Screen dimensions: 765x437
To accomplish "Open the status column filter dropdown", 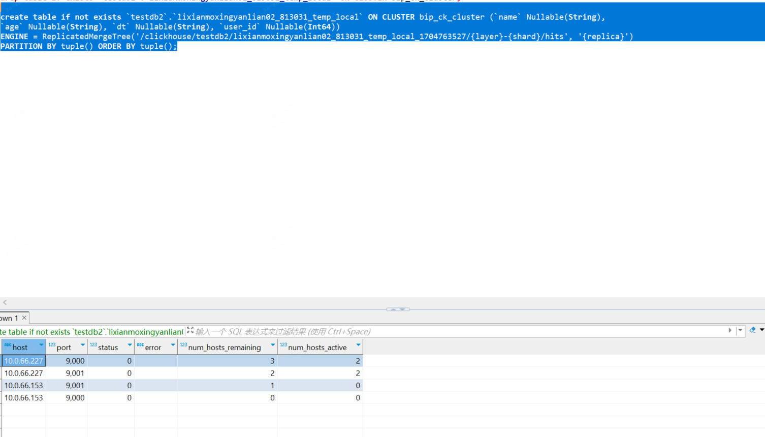I will [x=130, y=345].
